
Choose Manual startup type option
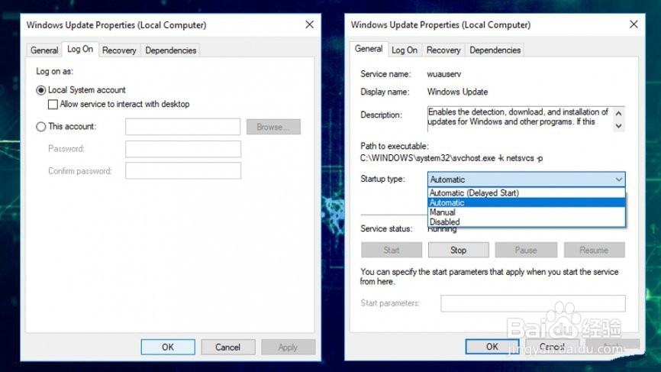coord(526,212)
